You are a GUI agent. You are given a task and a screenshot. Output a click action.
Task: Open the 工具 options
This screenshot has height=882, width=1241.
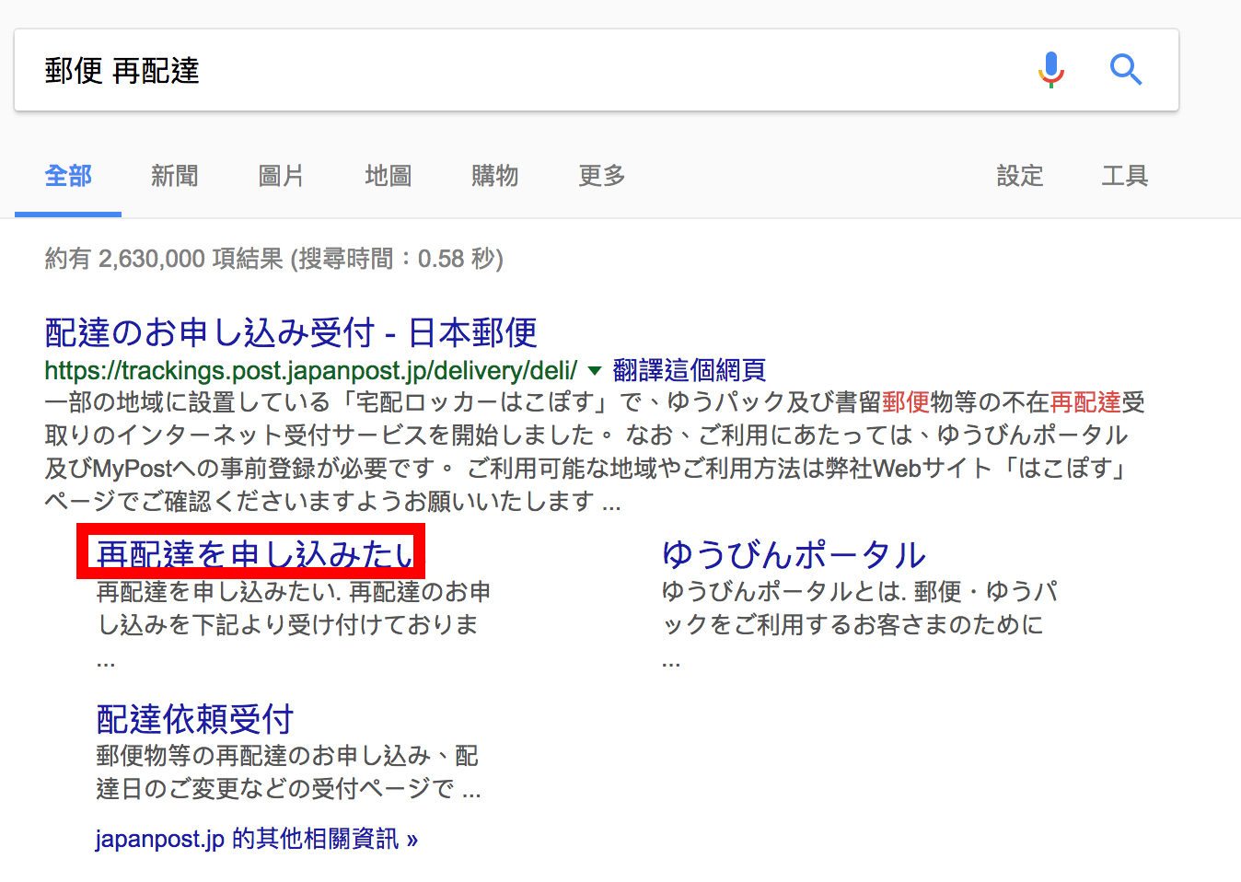pyautogui.click(x=1125, y=176)
